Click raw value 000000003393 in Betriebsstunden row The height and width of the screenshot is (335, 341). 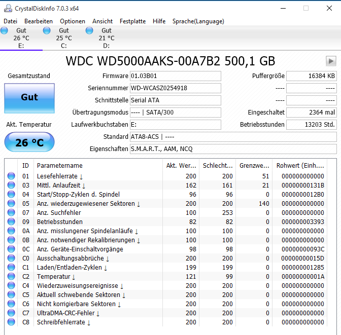(x=303, y=222)
